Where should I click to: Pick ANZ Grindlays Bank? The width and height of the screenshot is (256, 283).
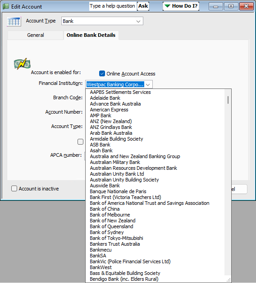pyautogui.click(x=111, y=127)
